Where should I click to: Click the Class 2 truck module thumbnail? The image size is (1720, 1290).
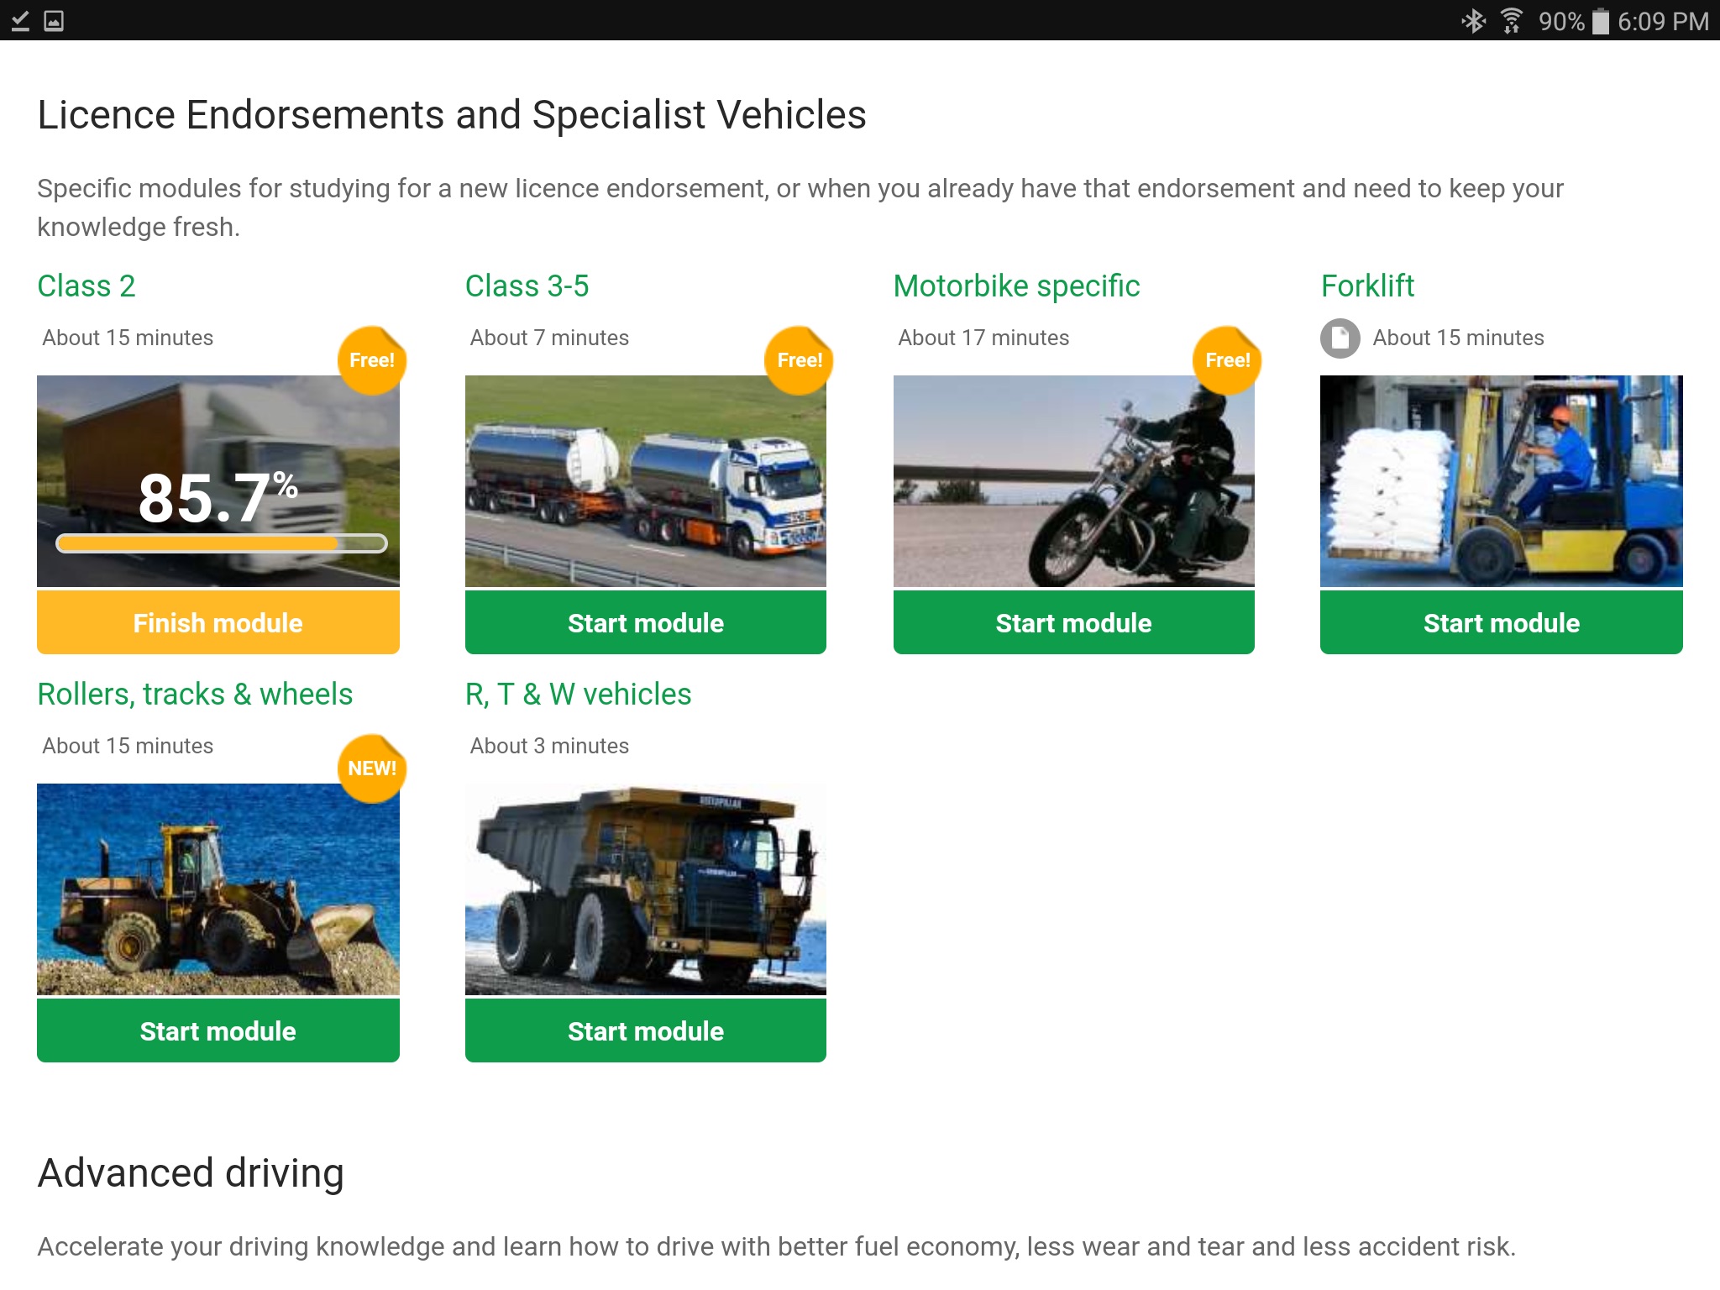click(217, 481)
